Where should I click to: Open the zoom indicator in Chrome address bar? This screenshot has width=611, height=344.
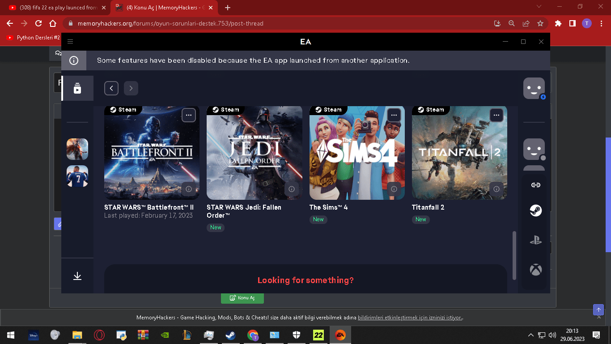[511, 23]
